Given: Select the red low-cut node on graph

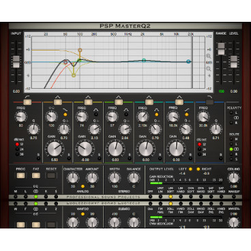Looking at the screenshot, I should 65,62.
